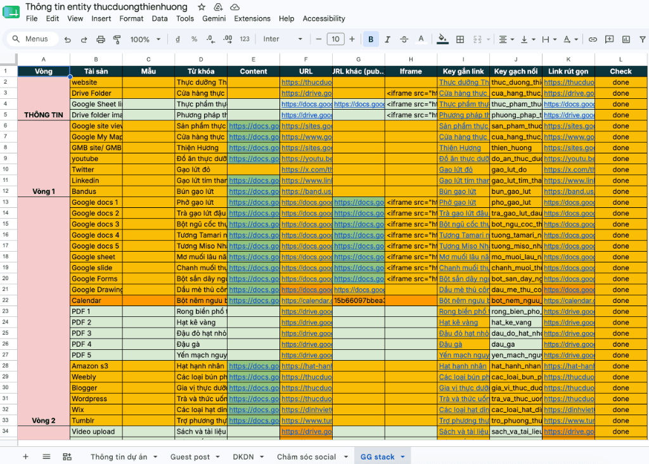Open the Guest post tab dropdown arrow

click(218, 457)
